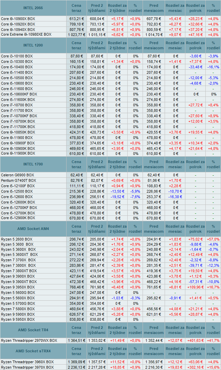This screenshot has height=370, width=221.
Task: Select the Core i3-10100 BOX row name
Action: (x=17, y=56)
